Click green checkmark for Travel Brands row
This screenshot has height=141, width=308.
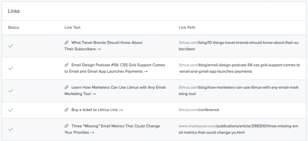11,46
